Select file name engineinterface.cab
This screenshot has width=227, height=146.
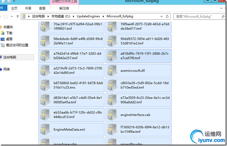click(135, 115)
